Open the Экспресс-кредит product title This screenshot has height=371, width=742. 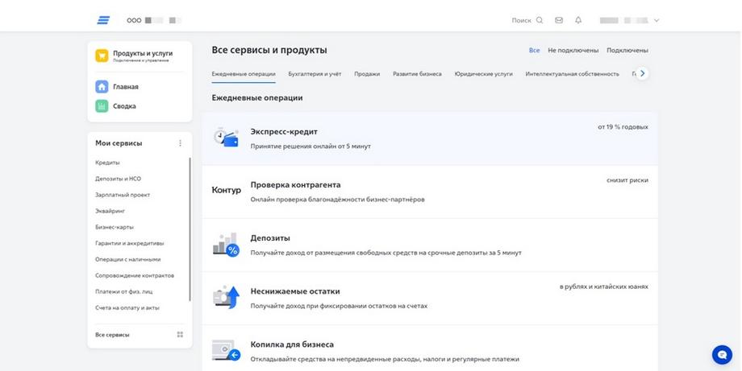point(284,132)
